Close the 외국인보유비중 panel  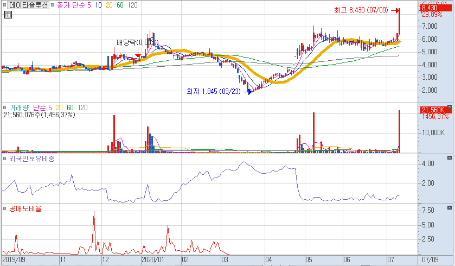(x=450, y=157)
